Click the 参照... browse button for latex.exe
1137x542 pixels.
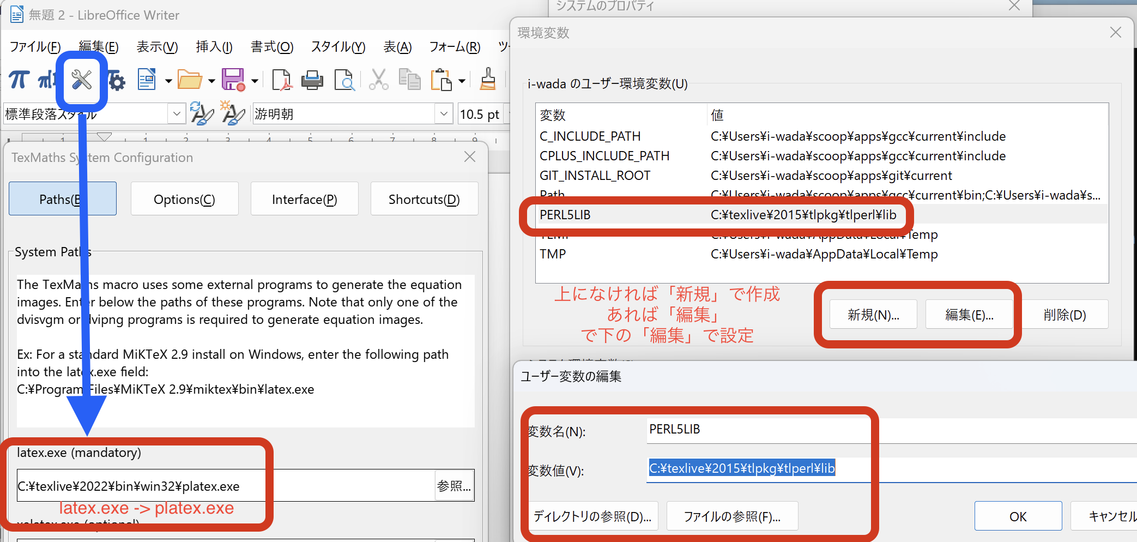[454, 486]
